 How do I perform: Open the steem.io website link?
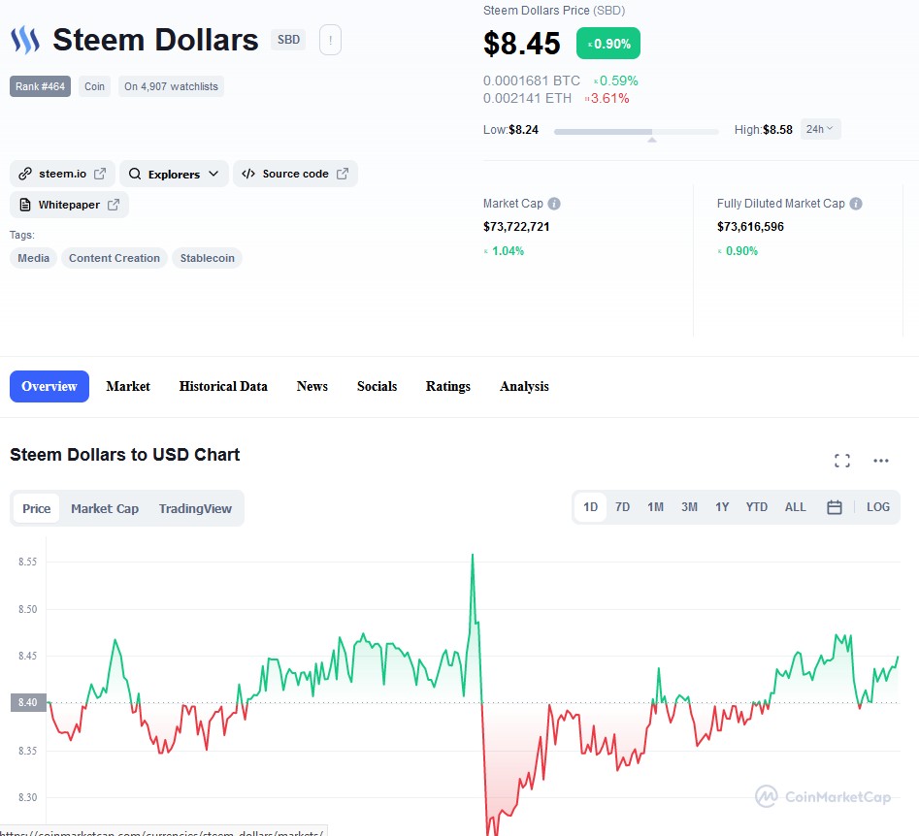[x=62, y=174]
